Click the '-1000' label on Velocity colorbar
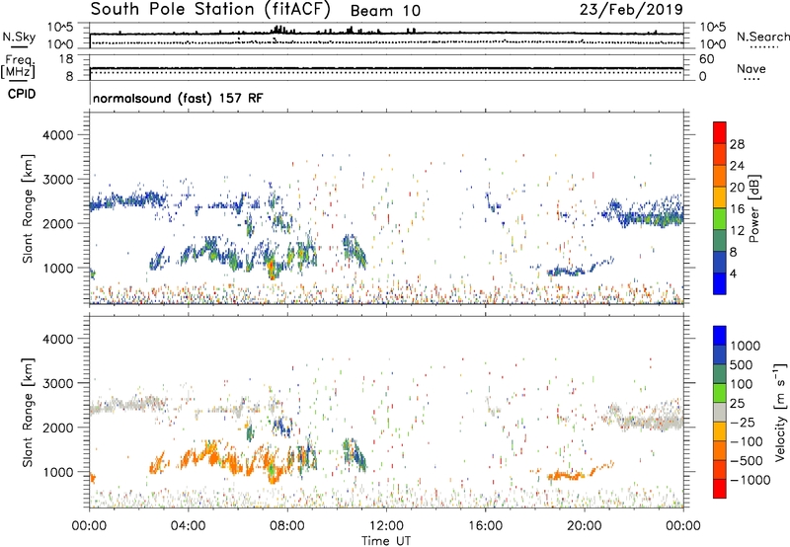 pos(750,480)
